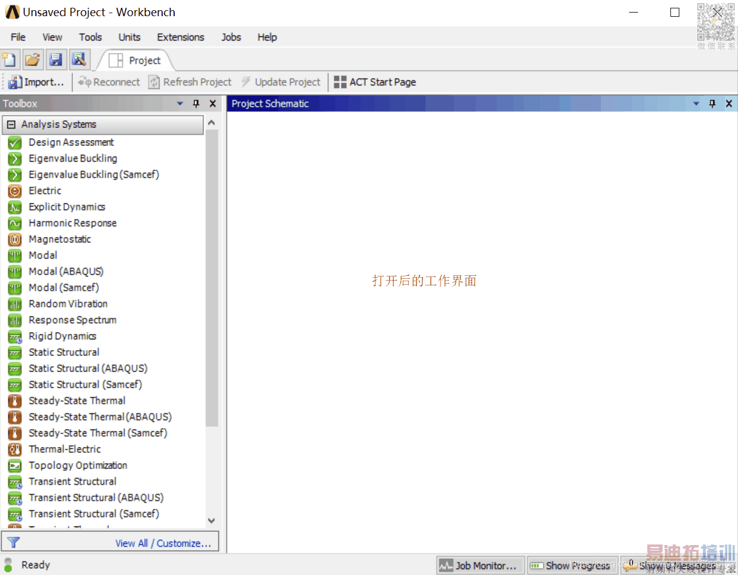Screen dimensions: 738x575
Task: Select Transient Structural (ABAQUS) entry
Action: point(96,498)
